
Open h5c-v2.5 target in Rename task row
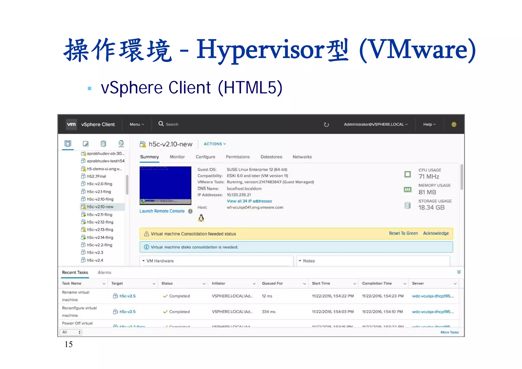pyautogui.click(x=127, y=296)
